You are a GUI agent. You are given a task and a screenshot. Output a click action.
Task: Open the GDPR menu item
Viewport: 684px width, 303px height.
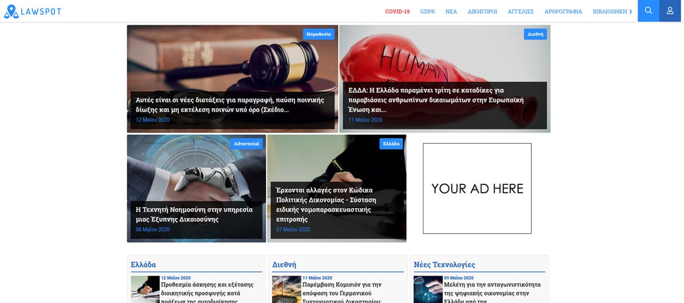coord(427,11)
